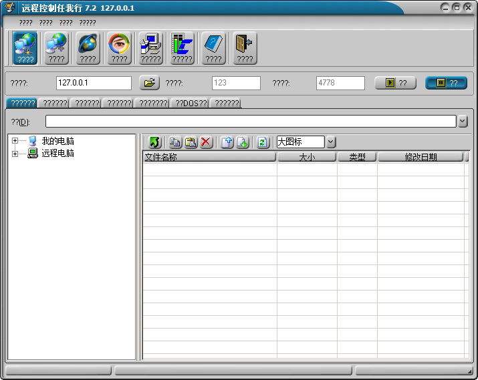The height and width of the screenshot is (380, 478).
Task: Expand the 远程电脑 tree node
Action: (x=15, y=154)
